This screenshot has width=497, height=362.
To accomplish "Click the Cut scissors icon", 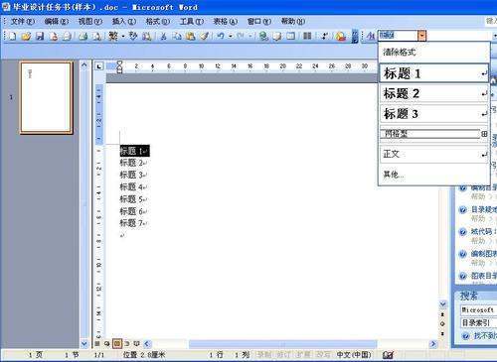I will pyautogui.click(x=163, y=36).
